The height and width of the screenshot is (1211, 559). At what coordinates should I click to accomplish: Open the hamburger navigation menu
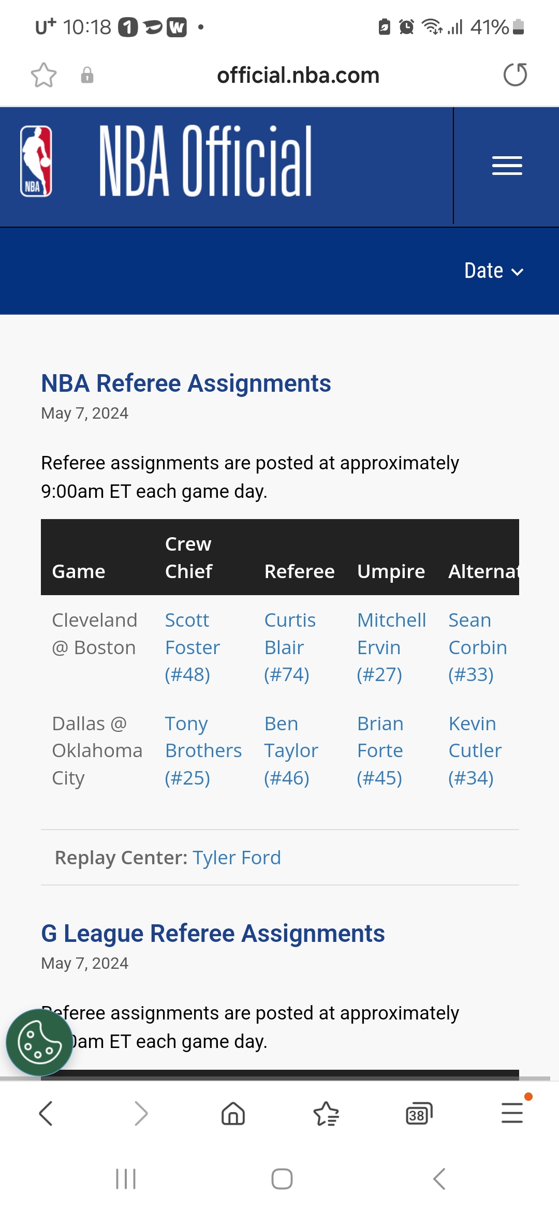(x=507, y=166)
